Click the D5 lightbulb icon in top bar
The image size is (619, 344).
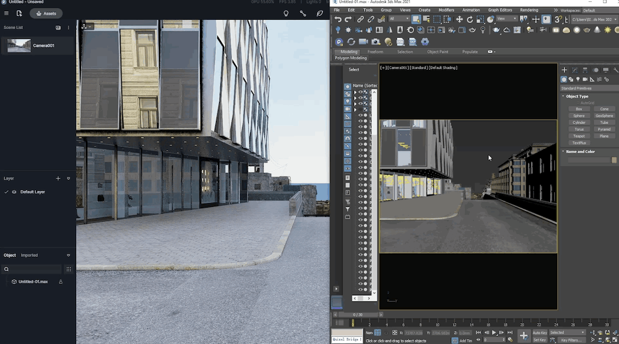[x=286, y=14]
